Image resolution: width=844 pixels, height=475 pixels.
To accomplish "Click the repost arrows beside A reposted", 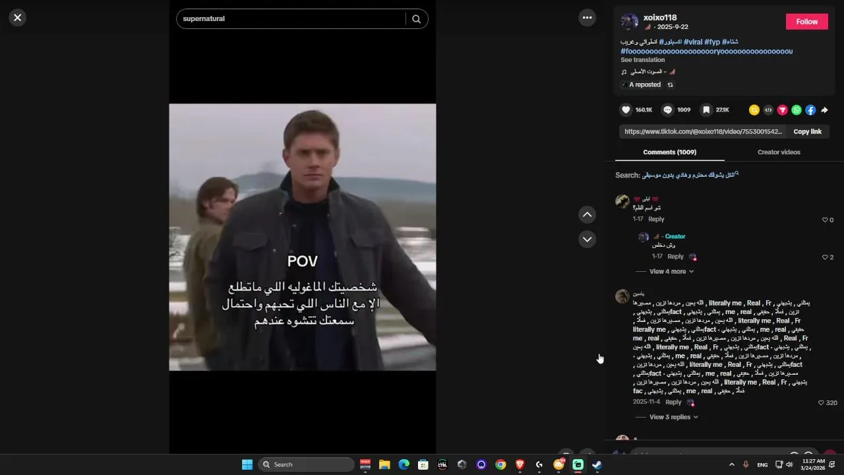I will (x=671, y=85).
